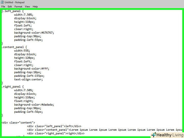The width and height of the screenshot is (184, 138).
Task: Click the Lorem ipsum content_panel div line
Action: point(105,130)
